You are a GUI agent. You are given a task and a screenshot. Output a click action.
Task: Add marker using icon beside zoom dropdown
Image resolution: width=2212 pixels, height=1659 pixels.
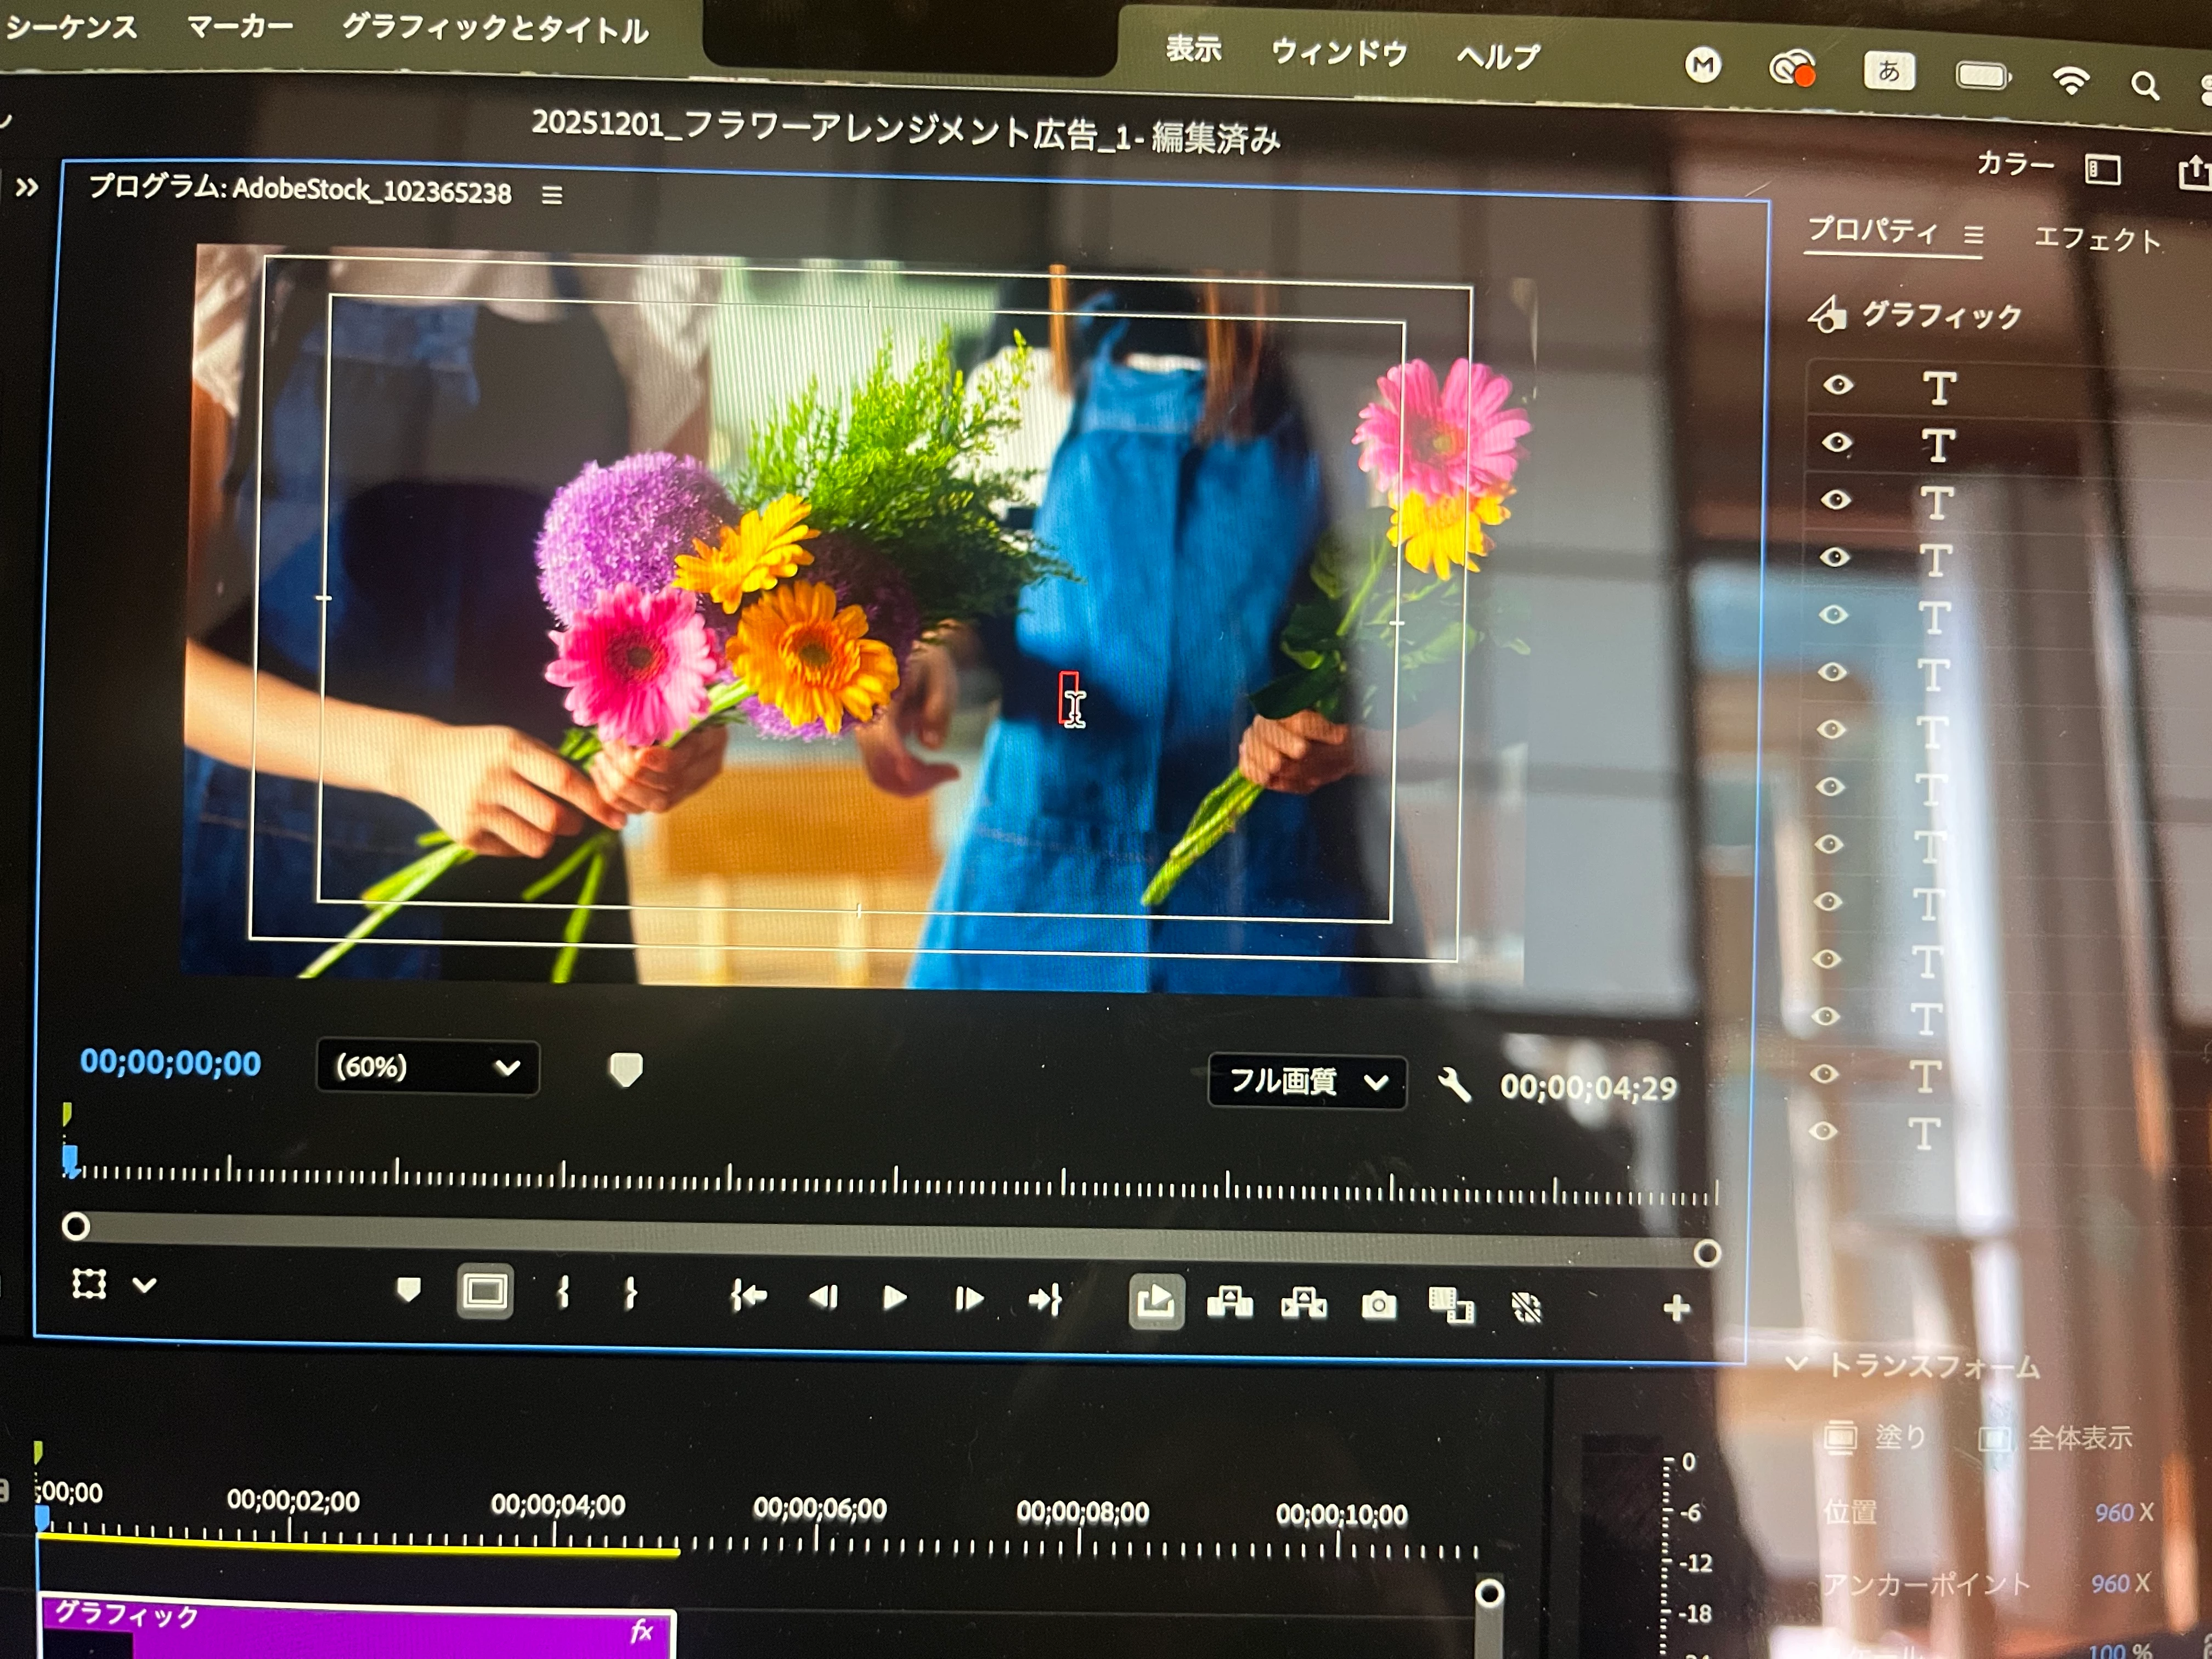pyautogui.click(x=626, y=1070)
